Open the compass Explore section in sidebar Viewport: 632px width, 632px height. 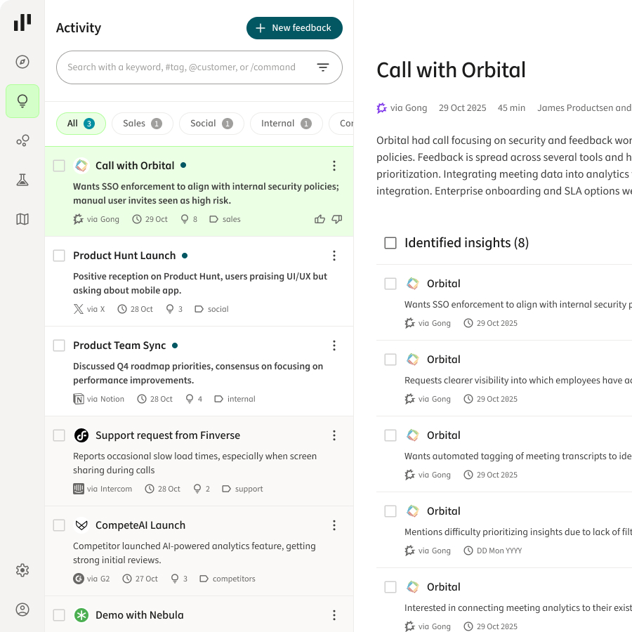pyautogui.click(x=22, y=62)
